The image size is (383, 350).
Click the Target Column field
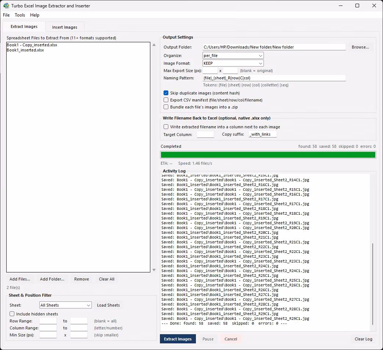[x=205, y=134]
